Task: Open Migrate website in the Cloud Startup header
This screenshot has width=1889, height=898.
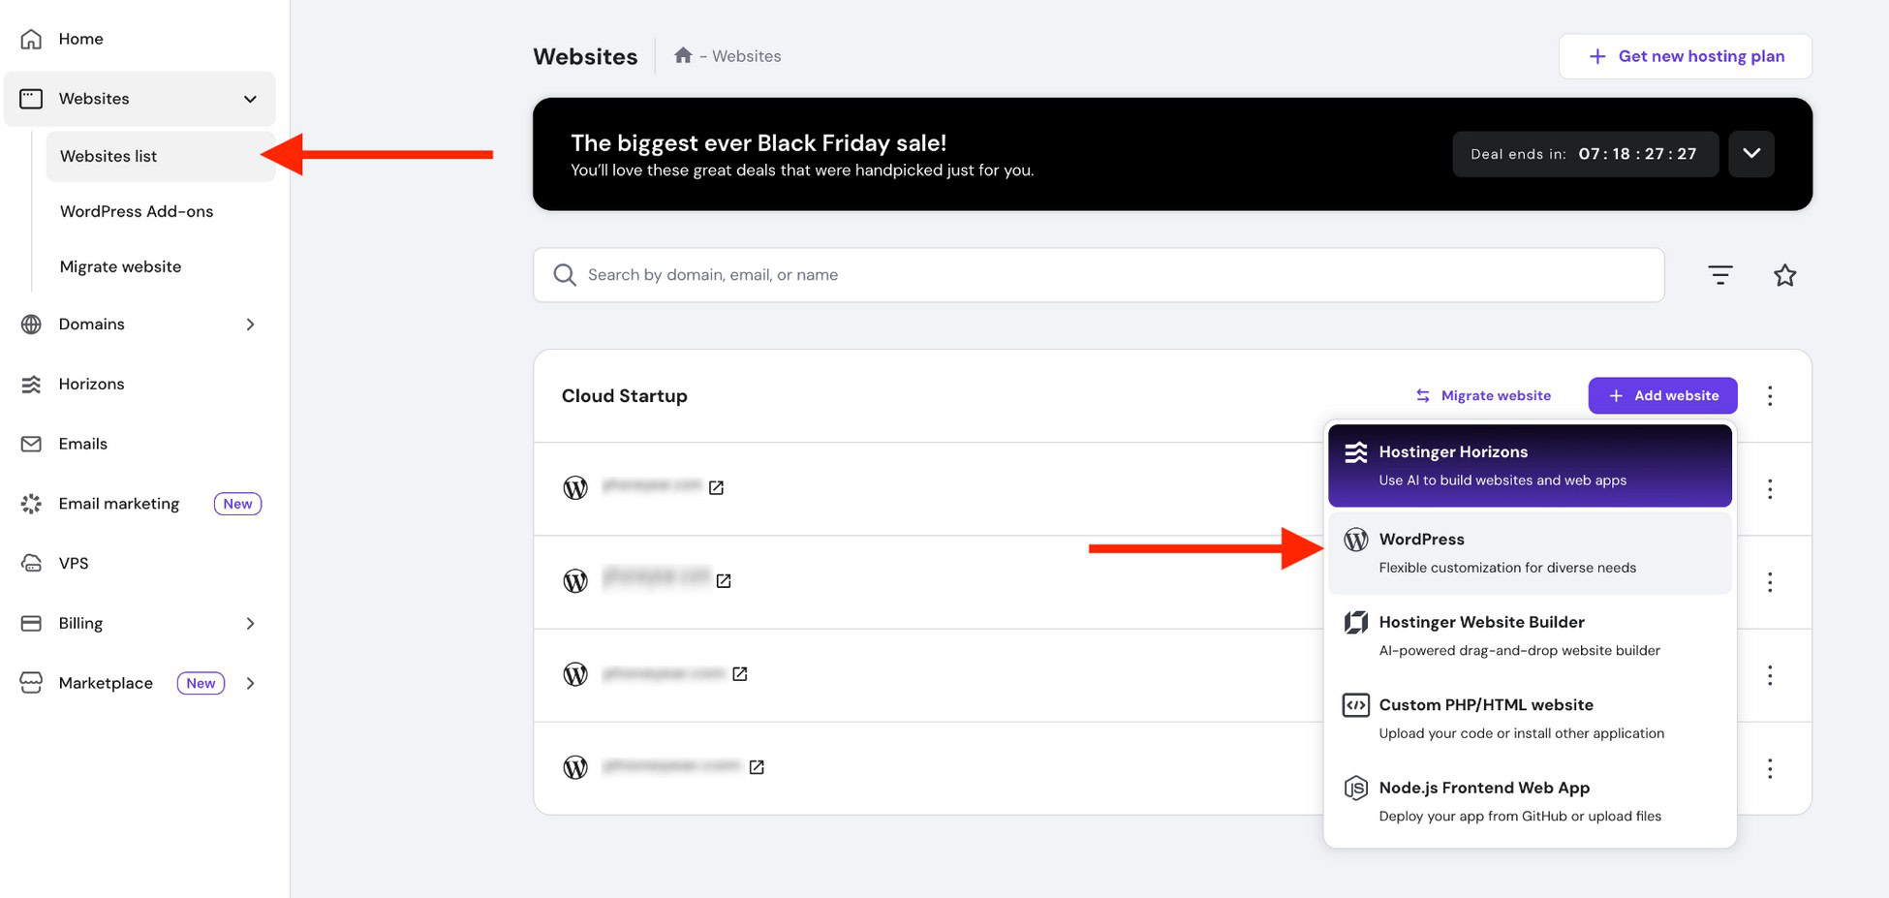Action: pyautogui.click(x=1483, y=395)
